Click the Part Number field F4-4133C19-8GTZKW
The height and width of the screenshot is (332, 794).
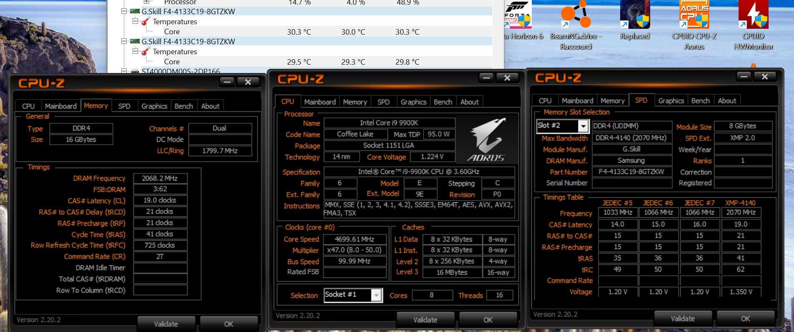(631, 172)
